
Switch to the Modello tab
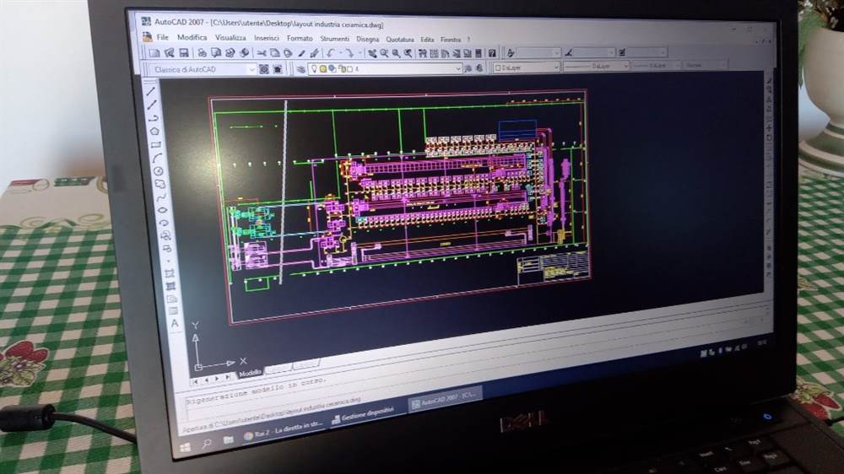click(250, 372)
